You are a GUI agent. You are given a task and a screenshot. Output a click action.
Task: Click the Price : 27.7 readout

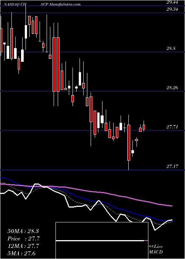pos(23,239)
